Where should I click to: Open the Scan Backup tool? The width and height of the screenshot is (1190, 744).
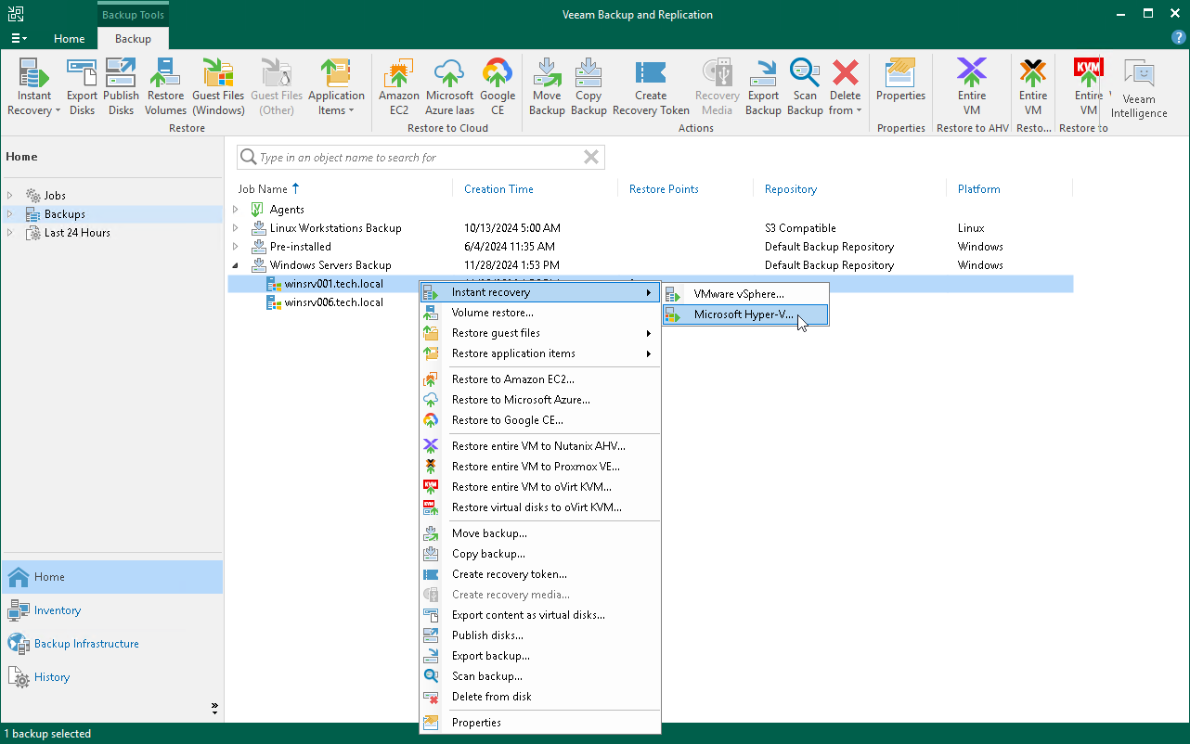click(x=804, y=85)
